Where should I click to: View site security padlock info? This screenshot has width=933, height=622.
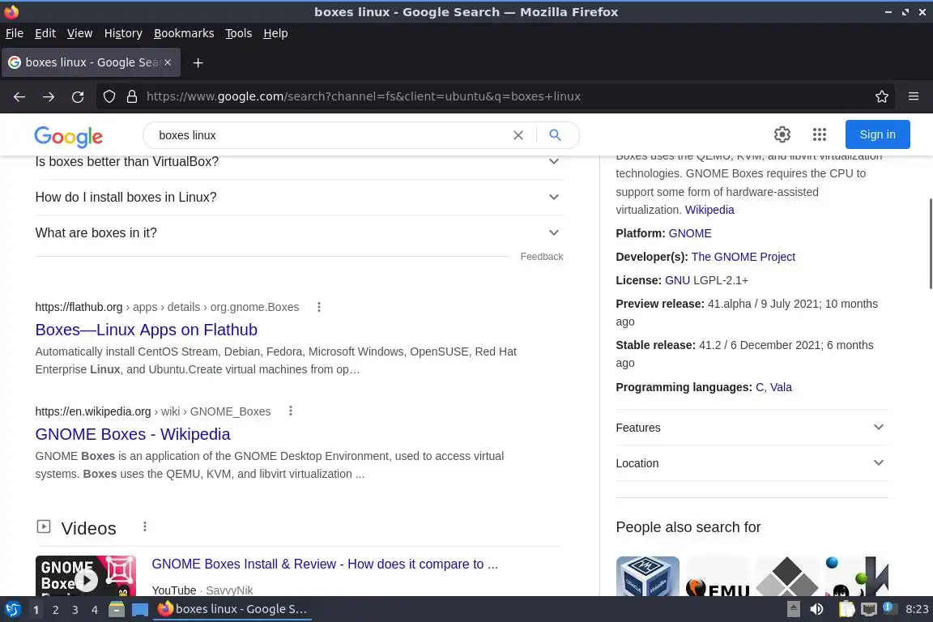132,96
